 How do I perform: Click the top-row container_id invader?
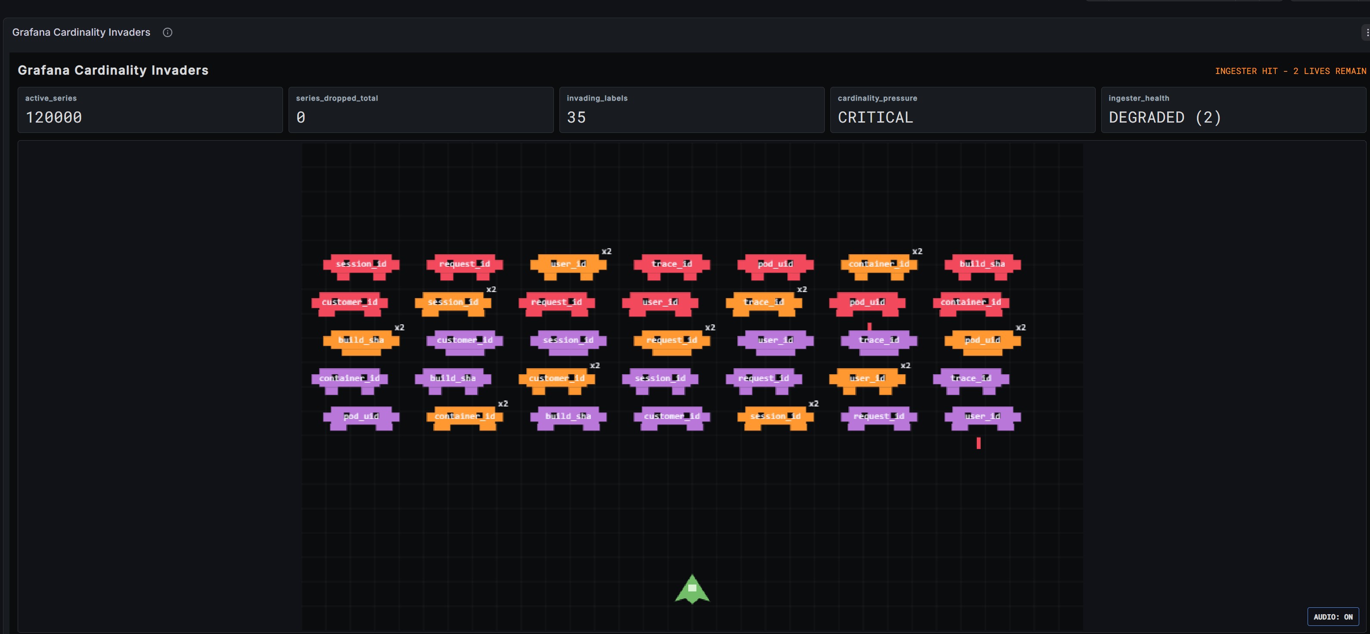pyautogui.click(x=879, y=267)
